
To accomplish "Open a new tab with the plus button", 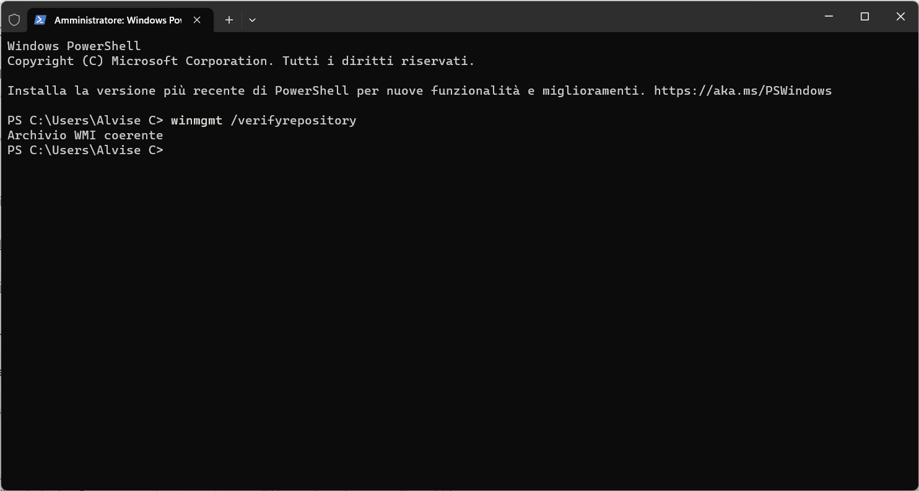I will [229, 20].
